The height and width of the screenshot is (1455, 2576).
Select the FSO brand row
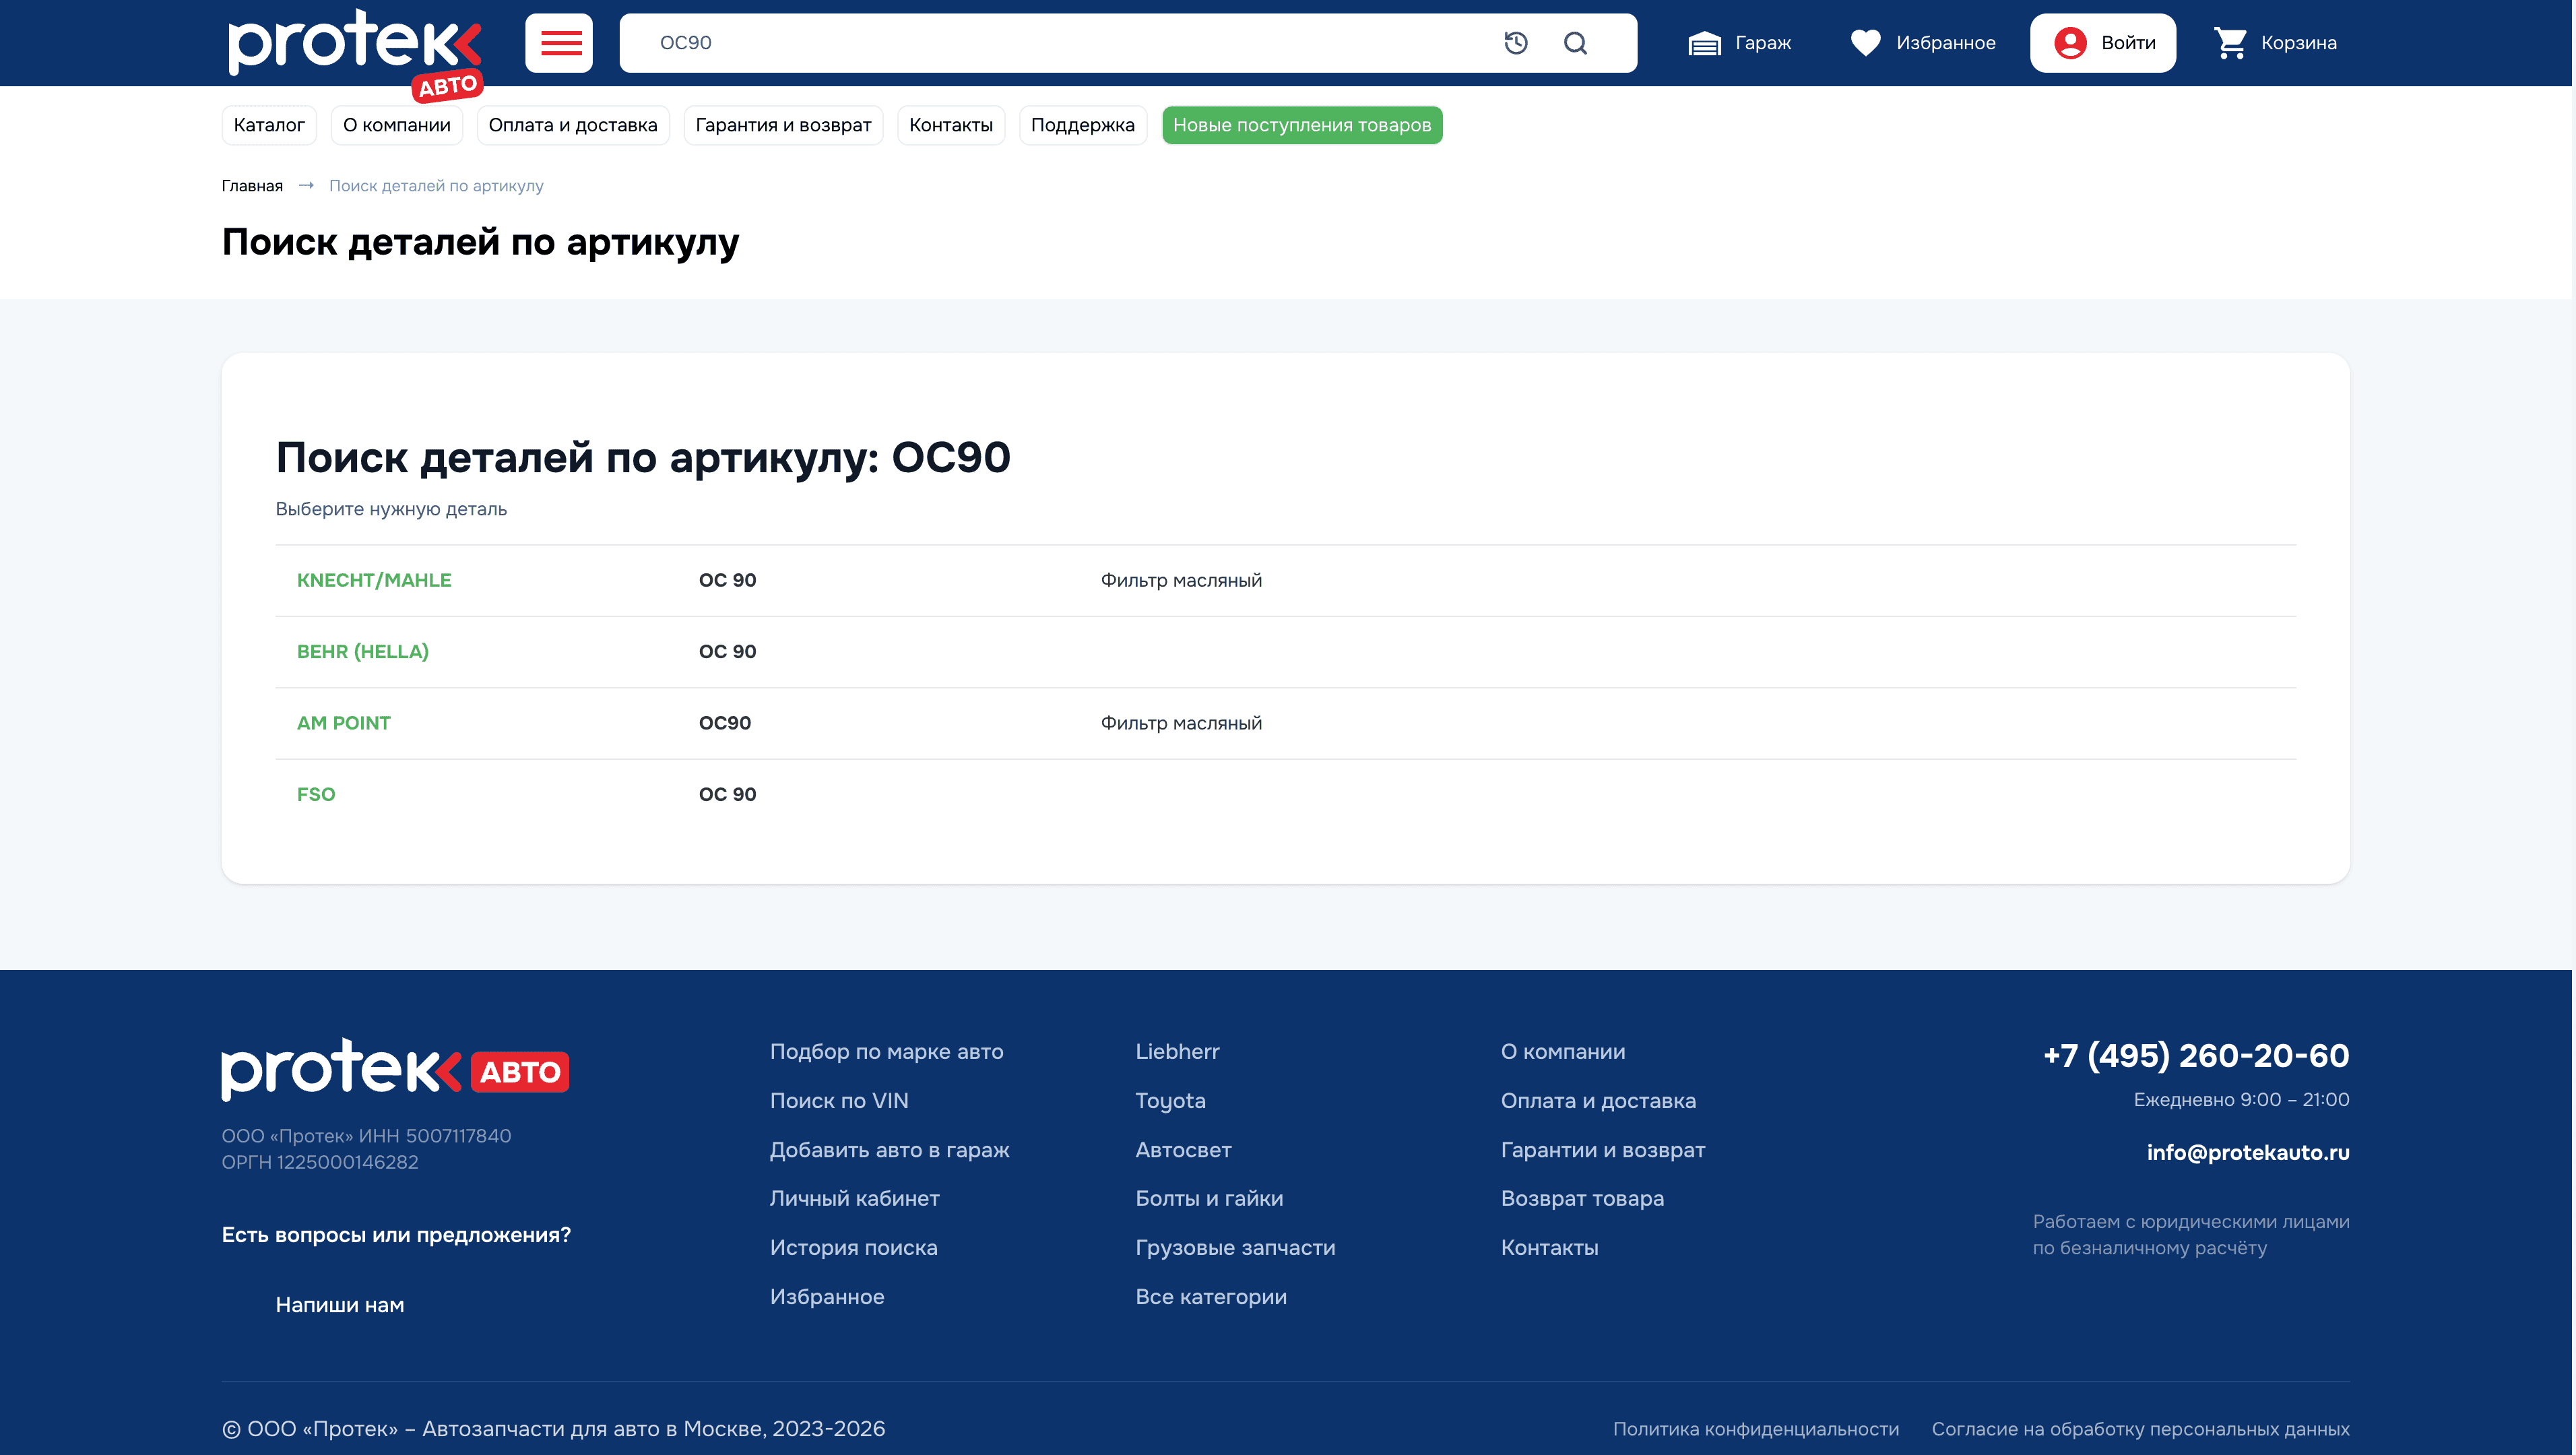[1285, 794]
